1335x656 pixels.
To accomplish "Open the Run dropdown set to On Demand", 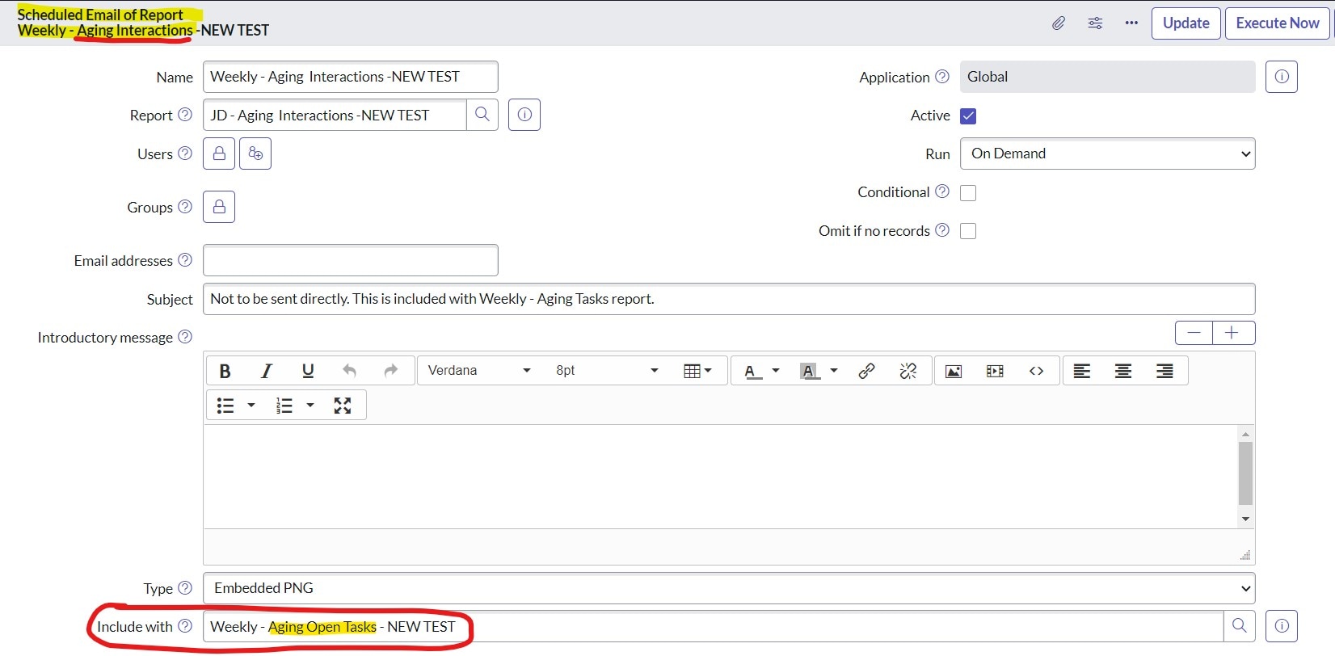I will pyautogui.click(x=1108, y=153).
